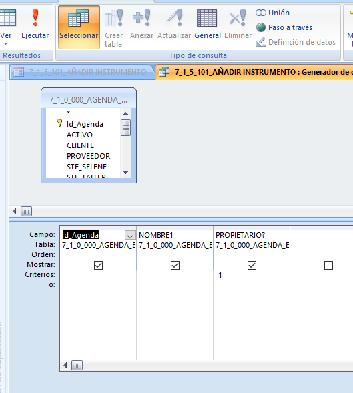
Task: Click the Tabla cell under PROPIETARIO?
Action: click(x=252, y=245)
